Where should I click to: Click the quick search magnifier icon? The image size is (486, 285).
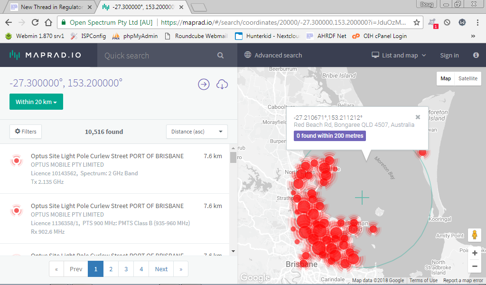(220, 56)
